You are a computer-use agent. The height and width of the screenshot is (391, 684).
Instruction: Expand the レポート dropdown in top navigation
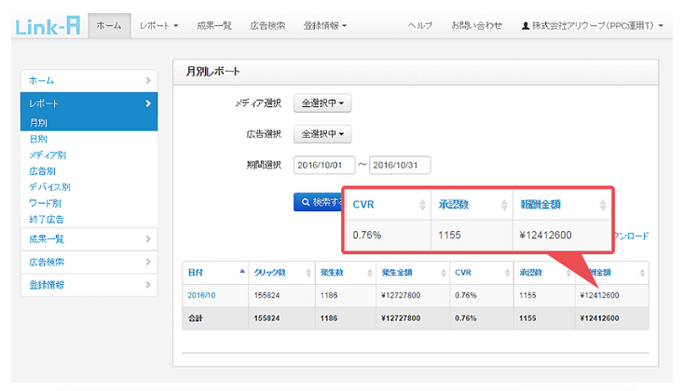158,26
